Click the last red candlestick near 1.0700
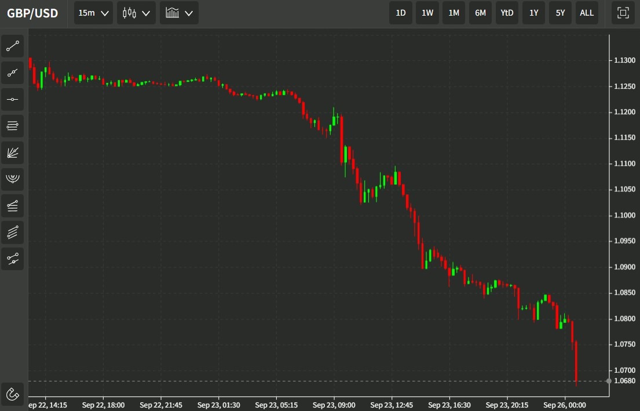 point(576,363)
